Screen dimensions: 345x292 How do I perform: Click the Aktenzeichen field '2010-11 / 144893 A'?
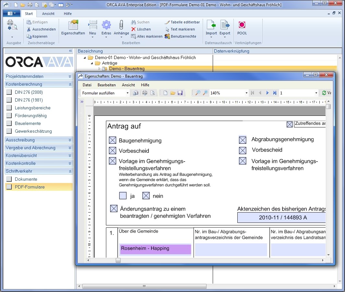click(281, 218)
